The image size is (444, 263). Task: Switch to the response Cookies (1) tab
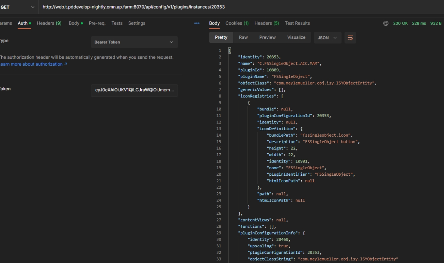(237, 23)
